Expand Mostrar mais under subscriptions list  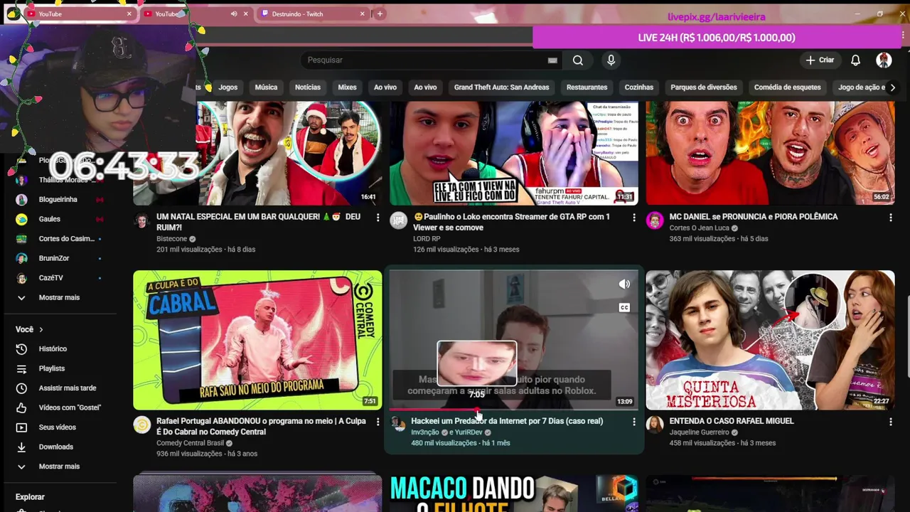(x=59, y=297)
